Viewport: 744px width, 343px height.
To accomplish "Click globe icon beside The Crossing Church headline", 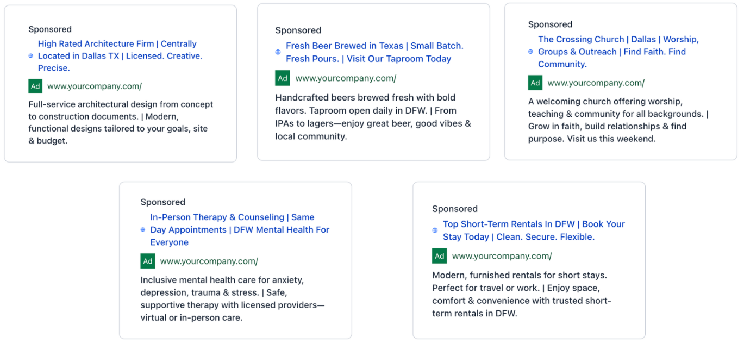I will point(531,52).
